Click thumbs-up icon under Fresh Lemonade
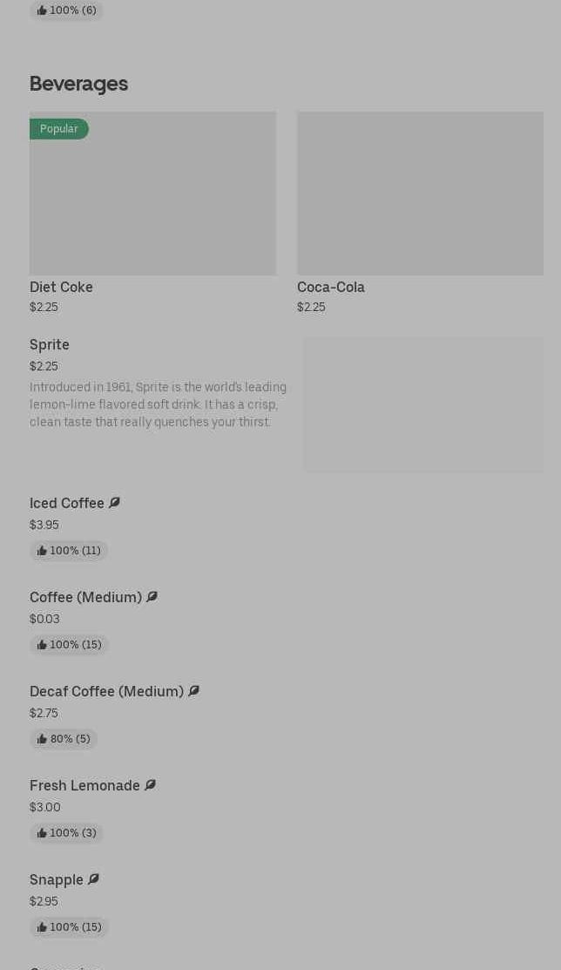The image size is (561, 970). [x=42, y=833]
